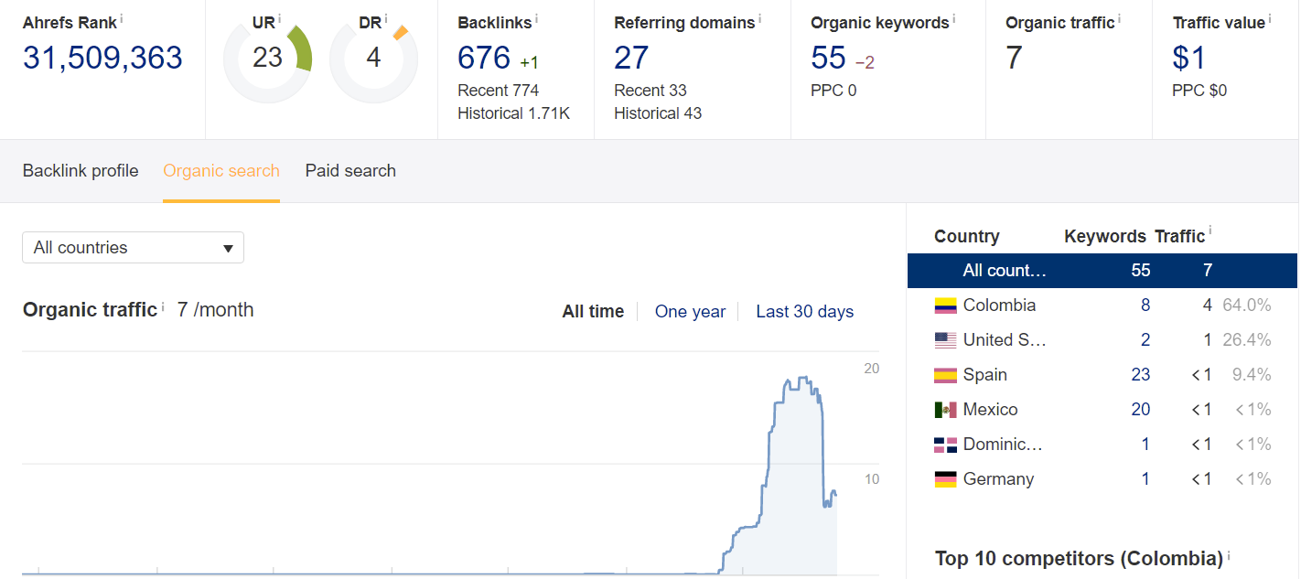
Task: Open the All countries dropdown
Action: [x=133, y=247]
